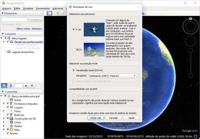Click the Banco de dados principal layers icon

[x=9, y=96]
